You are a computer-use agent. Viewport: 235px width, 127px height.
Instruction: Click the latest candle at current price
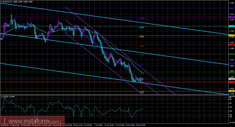143,79
